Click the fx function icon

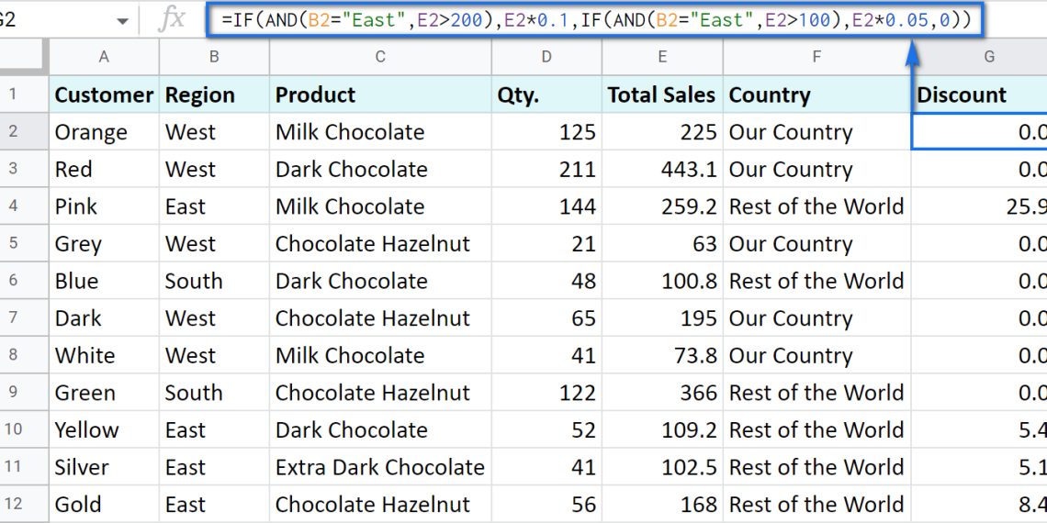click(172, 19)
